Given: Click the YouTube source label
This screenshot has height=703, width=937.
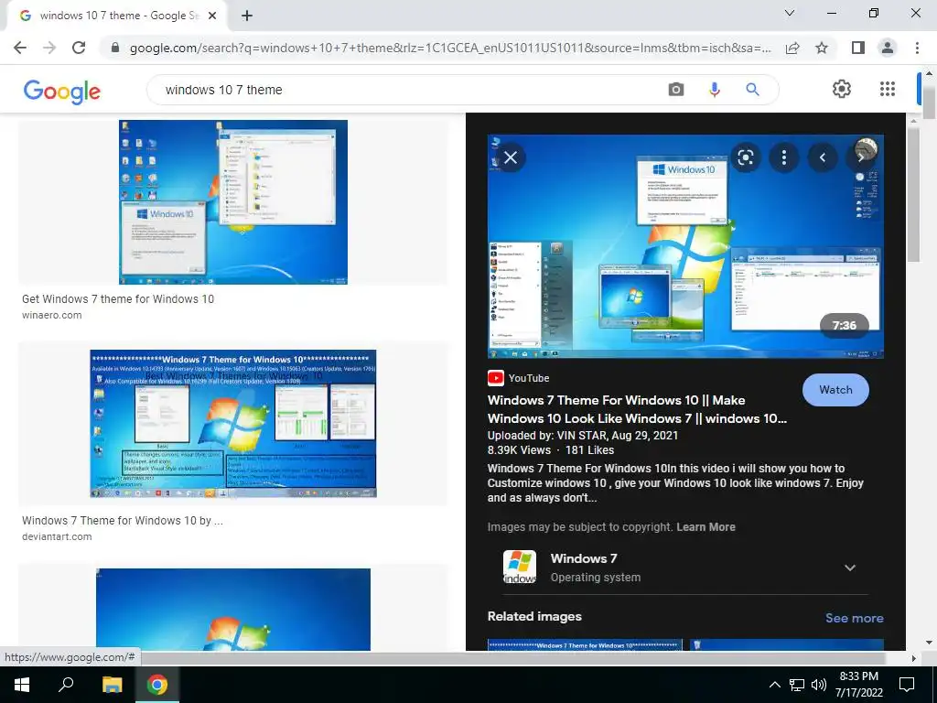Looking at the screenshot, I should coord(529,378).
